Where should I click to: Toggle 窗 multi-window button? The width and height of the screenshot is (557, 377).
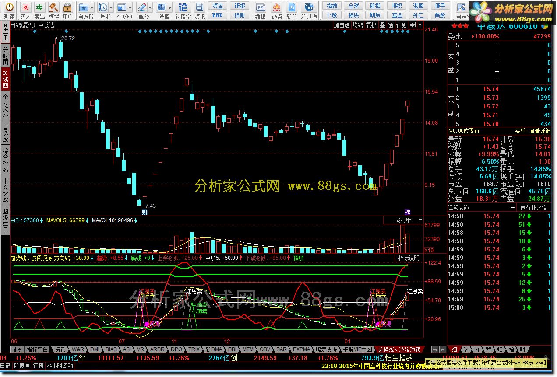391,25
